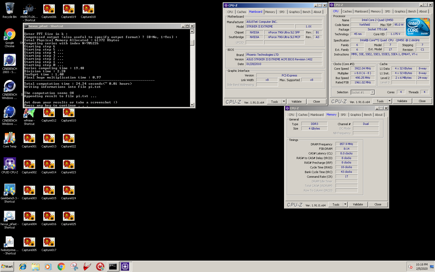This screenshot has width=435, height=272.
Task: Select Mainboard tab in Memory CPU-Z window
Action: point(317,115)
